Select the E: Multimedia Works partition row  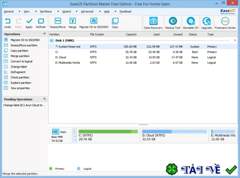click(x=143, y=62)
